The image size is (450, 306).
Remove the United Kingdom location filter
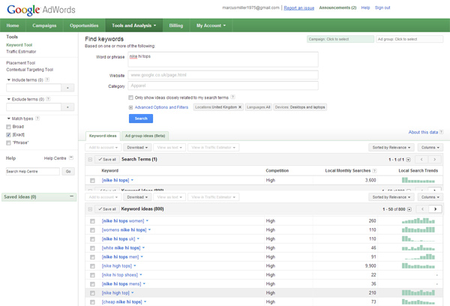240,107
